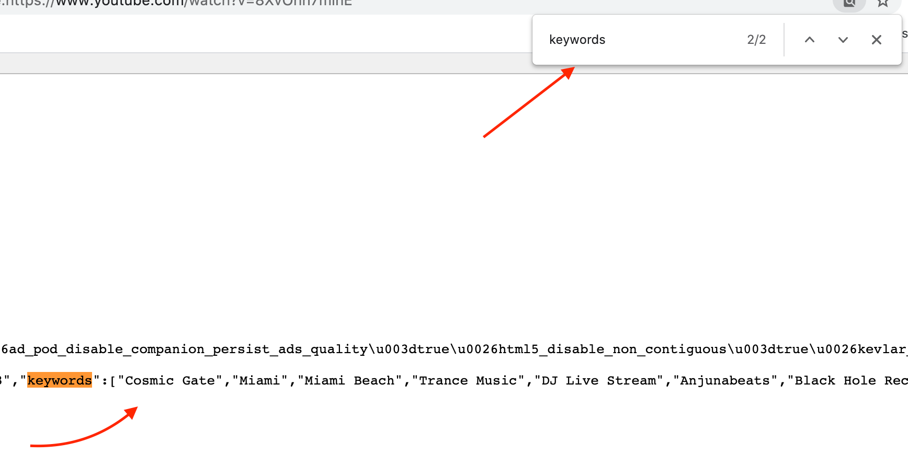
Task: Click the search icon in the address bar
Action: pyautogui.click(x=849, y=3)
